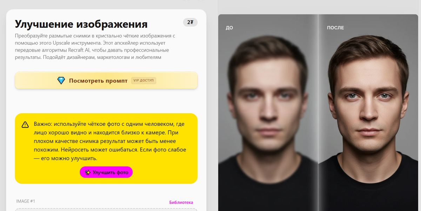Image resolution: width=421 pixels, height=211 pixels.
Task: Click the blue diamond icon
Action: click(61, 81)
